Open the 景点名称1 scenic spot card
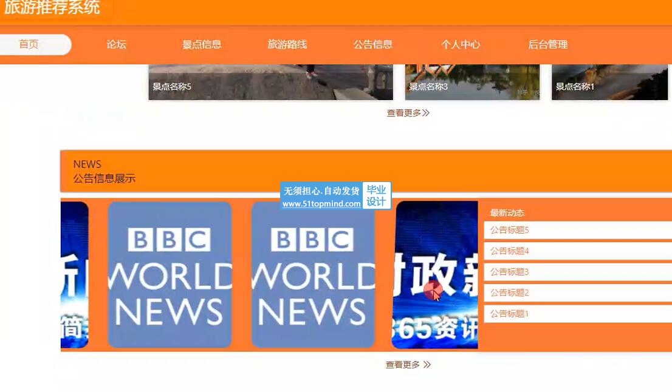Image resolution: width=672 pixels, height=392 pixels. point(610,82)
